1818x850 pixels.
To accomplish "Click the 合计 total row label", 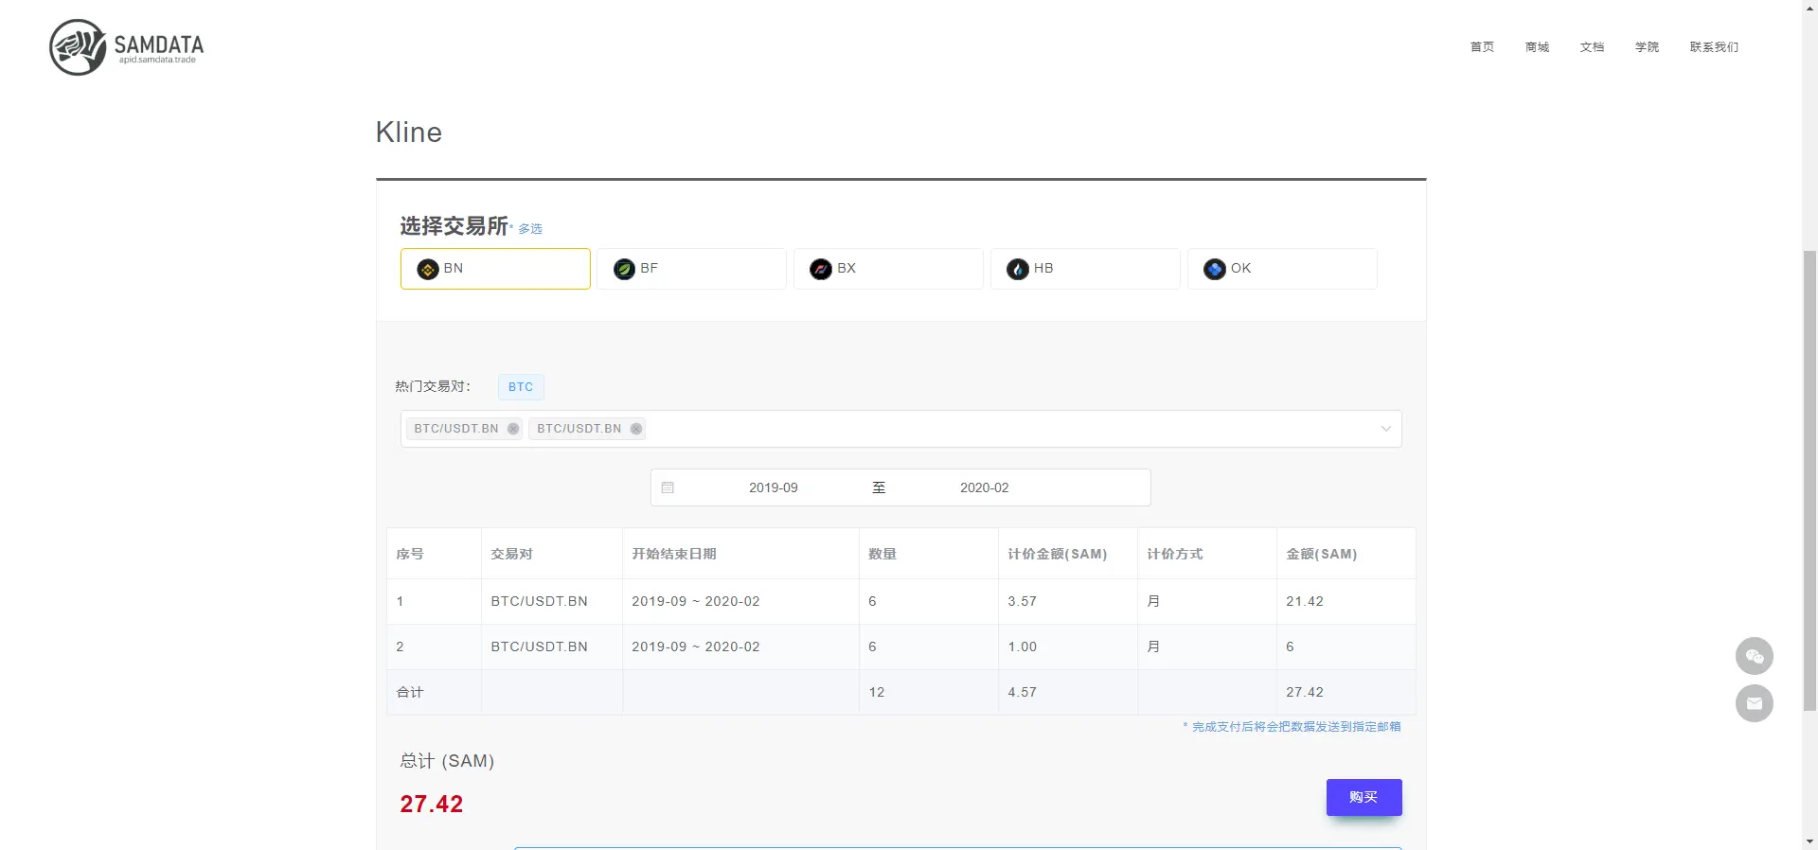I will [410, 692].
